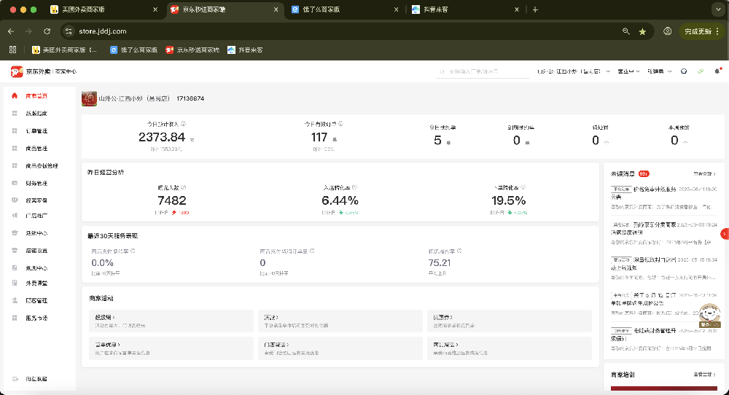Click the green link icon in the header

(x=701, y=71)
